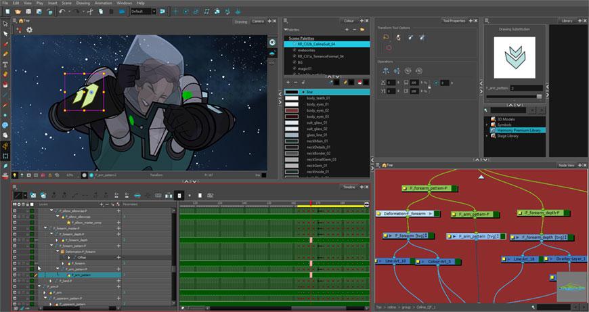Click the Library search magnifier icon
589x312 pixels.
485,110
